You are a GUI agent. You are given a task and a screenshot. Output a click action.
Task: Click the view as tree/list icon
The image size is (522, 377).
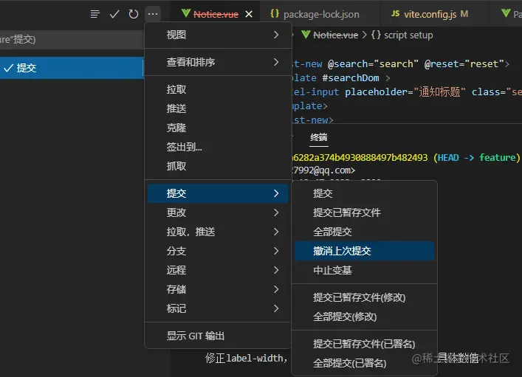95,14
